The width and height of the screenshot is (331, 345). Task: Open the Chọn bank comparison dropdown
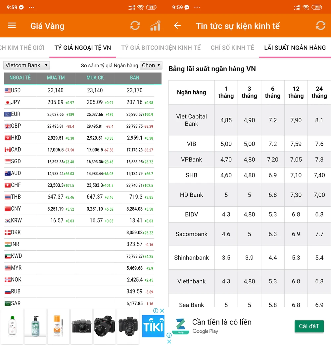click(151, 65)
